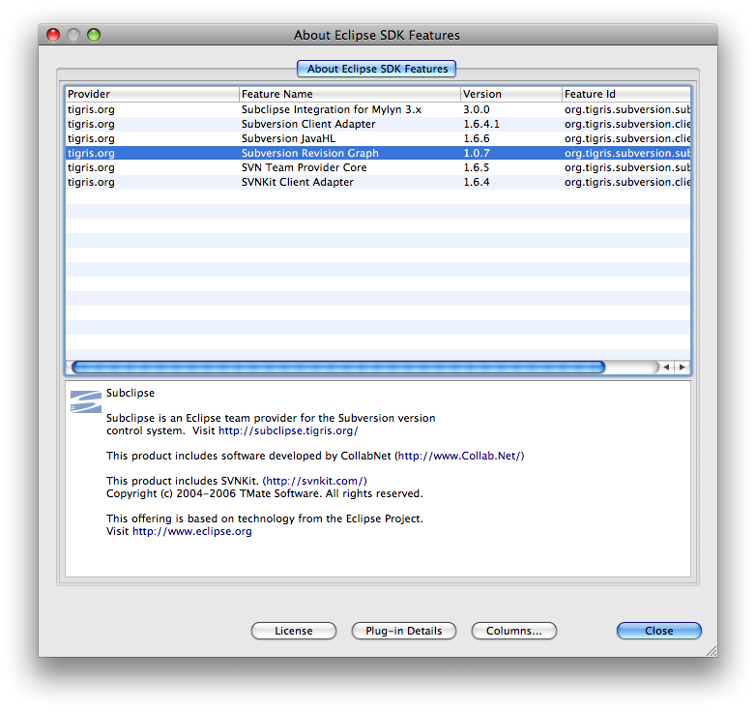Sort by the Feature Name column header

pyautogui.click(x=350, y=94)
